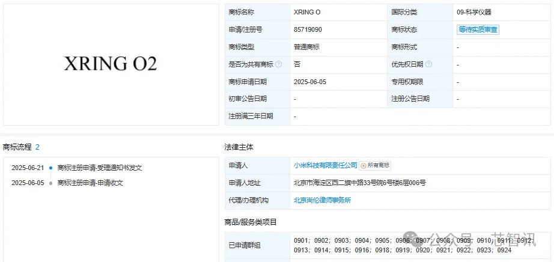Select the 2025-06-21 timeline dot
Viewport: 554px width, 262px height.
51,168
